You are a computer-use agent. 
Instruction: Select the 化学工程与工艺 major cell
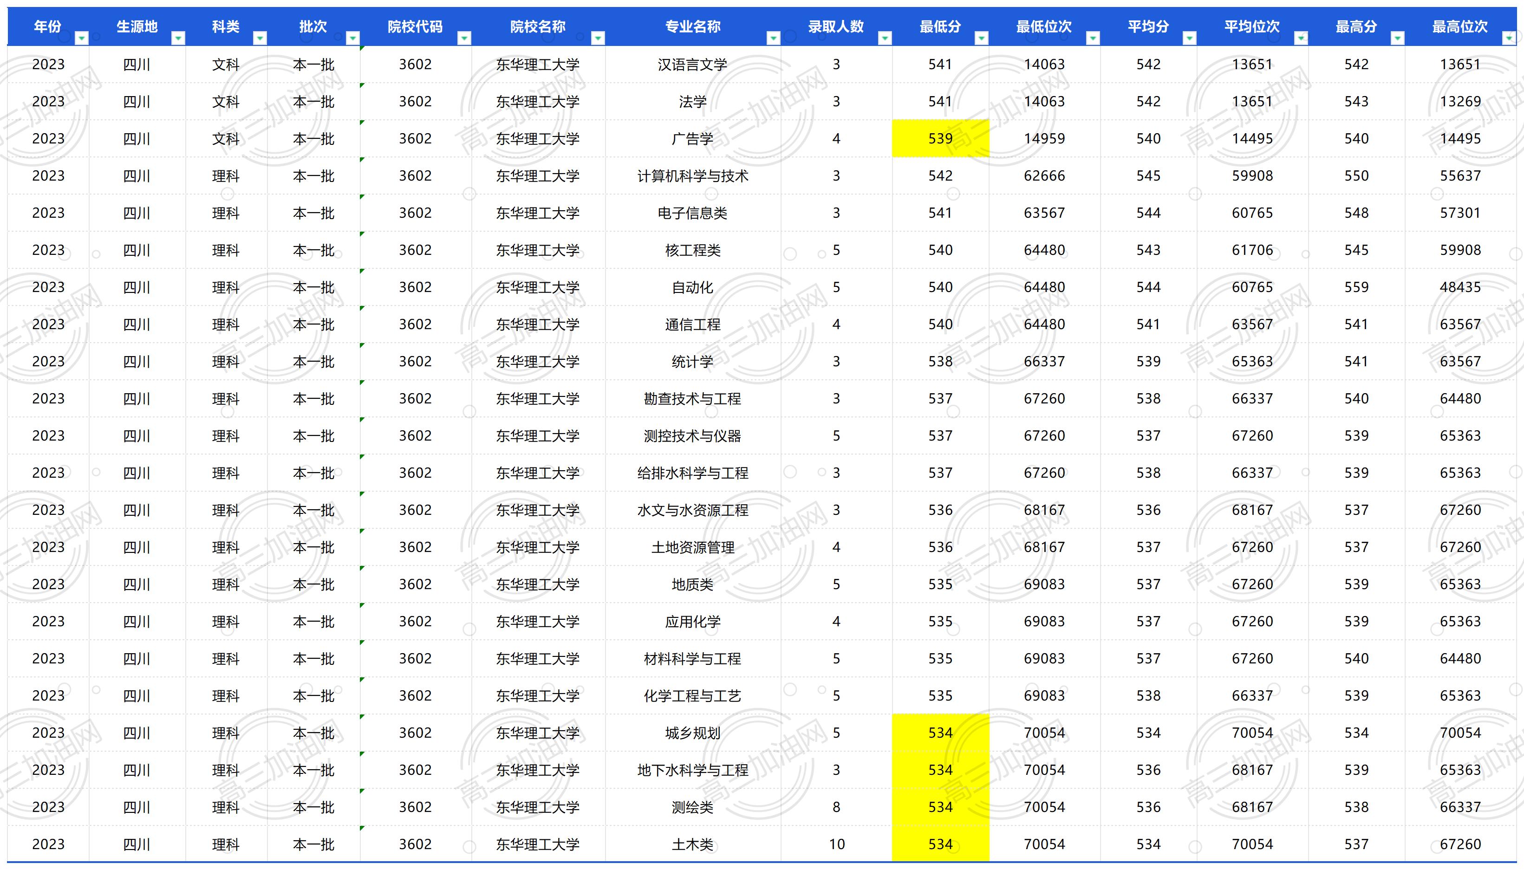pos(693,695)
